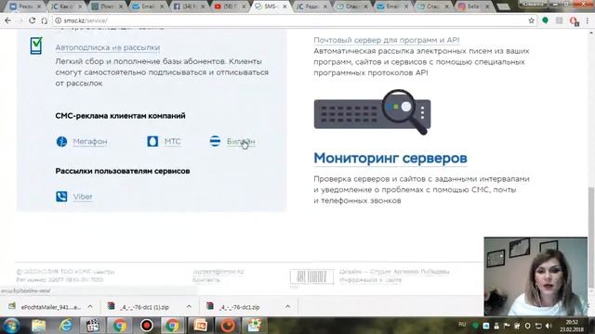
Task: Open the МТС link
Action: tap(172, 142)
